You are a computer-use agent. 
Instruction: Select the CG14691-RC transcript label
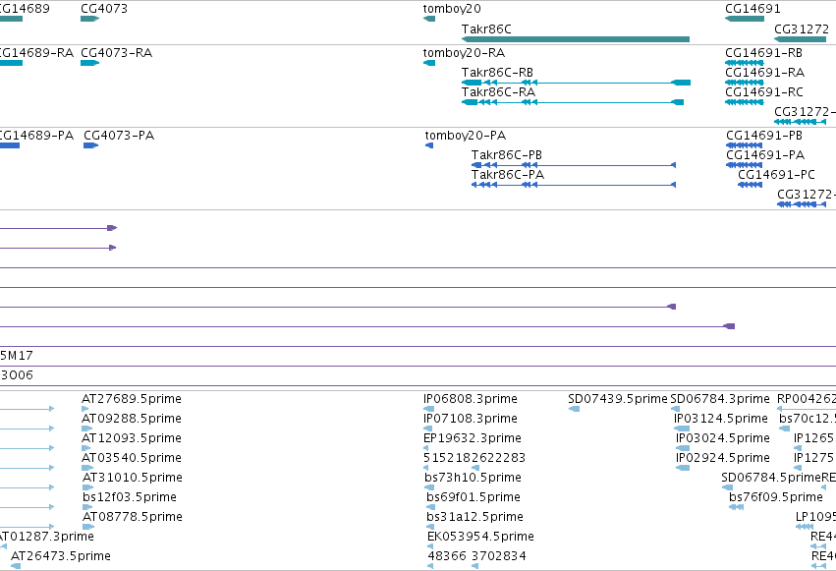click(763, 92)
